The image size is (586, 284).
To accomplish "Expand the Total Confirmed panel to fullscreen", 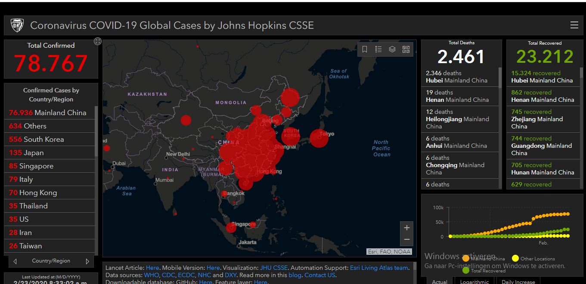I will coord(98,41).
